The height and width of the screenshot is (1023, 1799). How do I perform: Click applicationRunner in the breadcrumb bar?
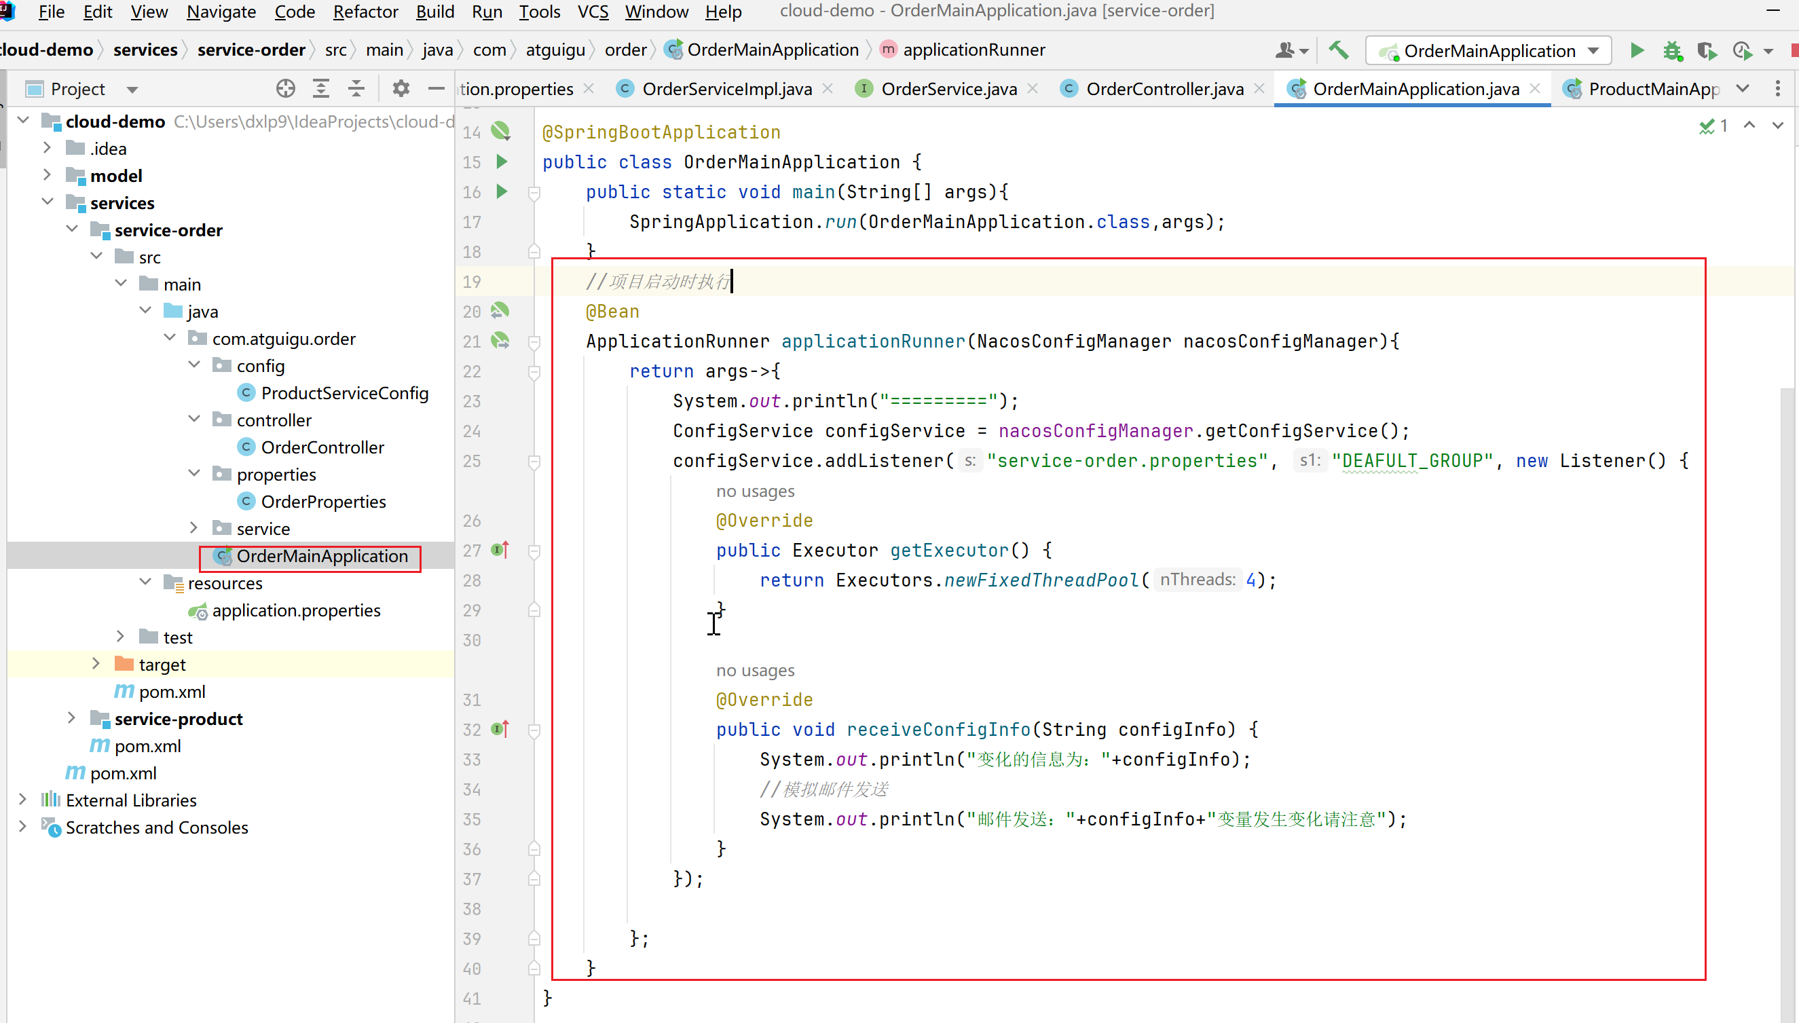(973, 50)
